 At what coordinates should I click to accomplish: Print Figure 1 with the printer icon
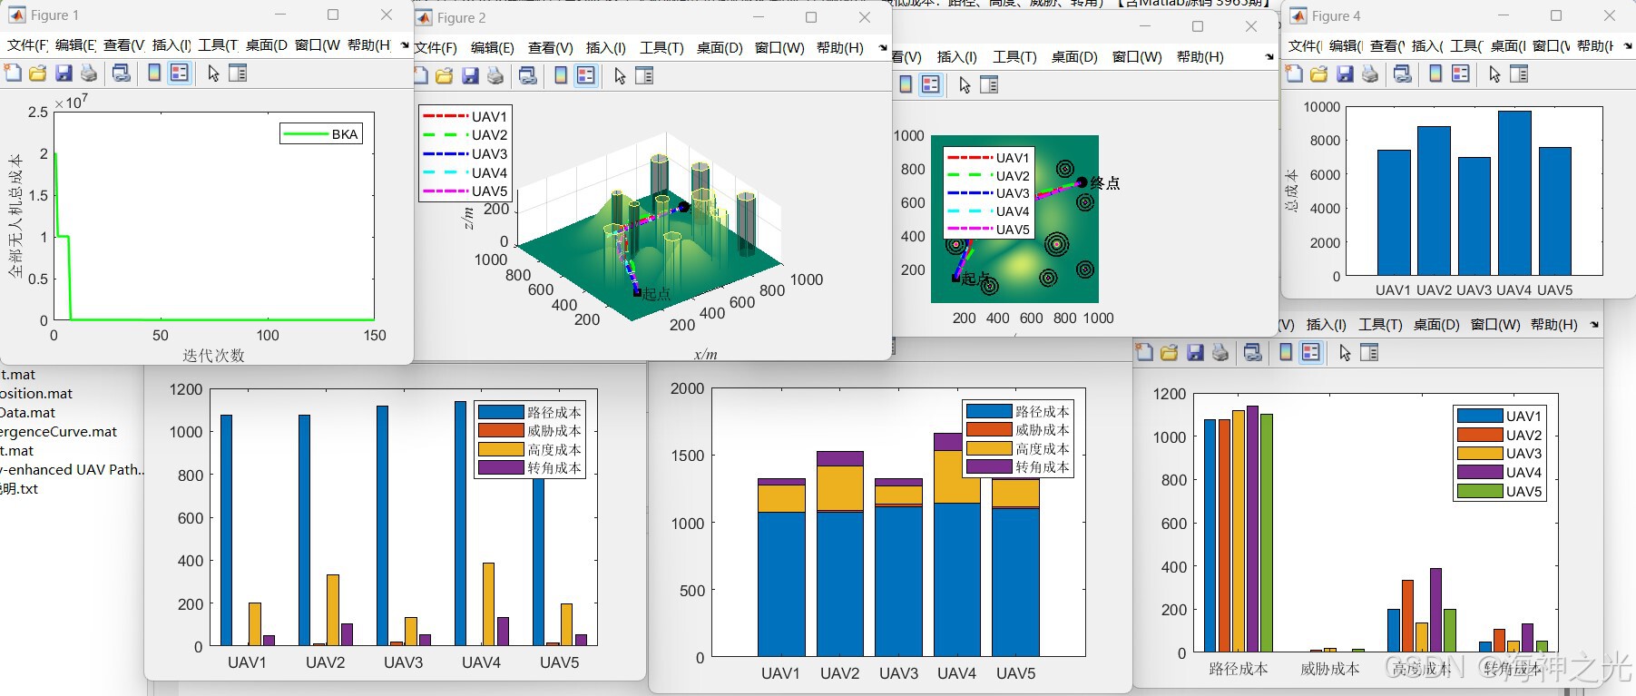[88, 73]
